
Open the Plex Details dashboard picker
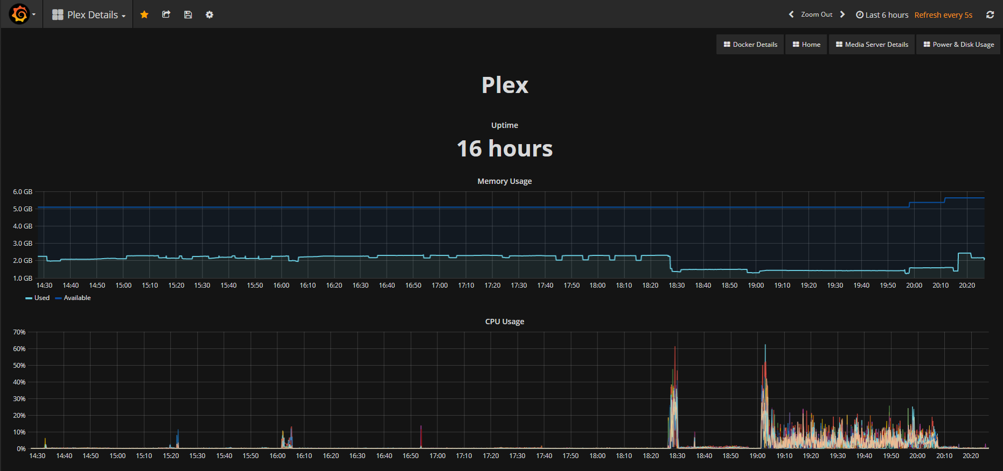(89, 15)
